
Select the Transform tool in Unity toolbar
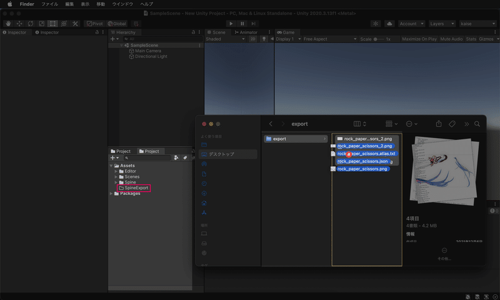coord(64,24)
